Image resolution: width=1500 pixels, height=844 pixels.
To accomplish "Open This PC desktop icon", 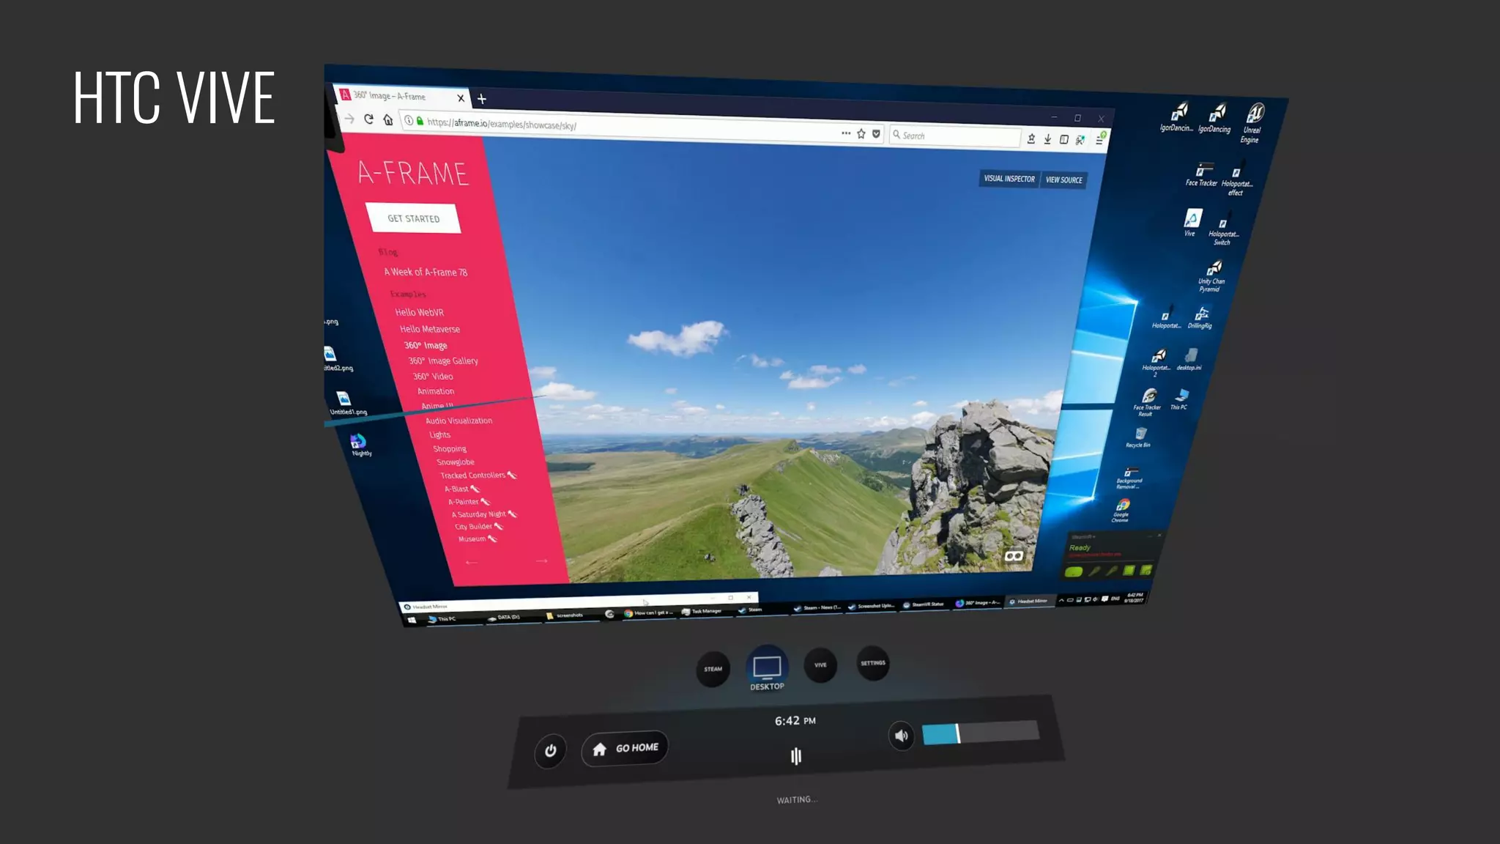I will [1180, 400].
